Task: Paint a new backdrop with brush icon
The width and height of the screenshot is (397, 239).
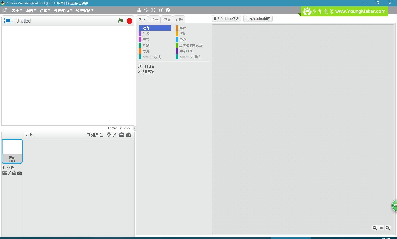Action: coord(9,173)
